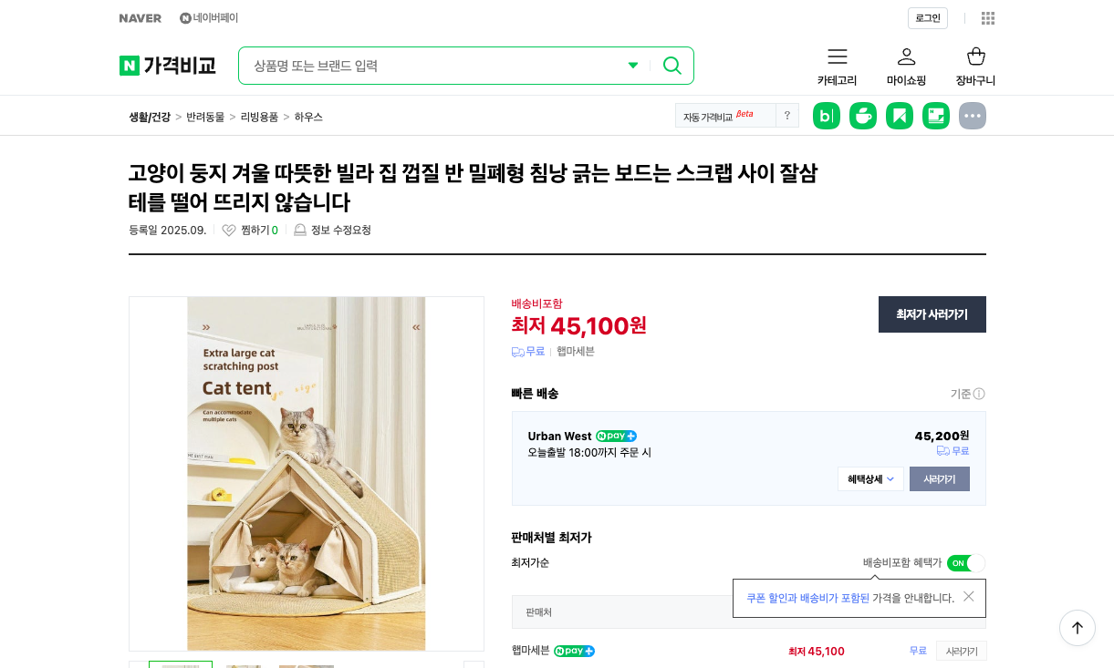Image resolution: width=1114 pixels, height=668 pixels.
Task: Open the search bar dropdown arrow
Action: point(633,66)
